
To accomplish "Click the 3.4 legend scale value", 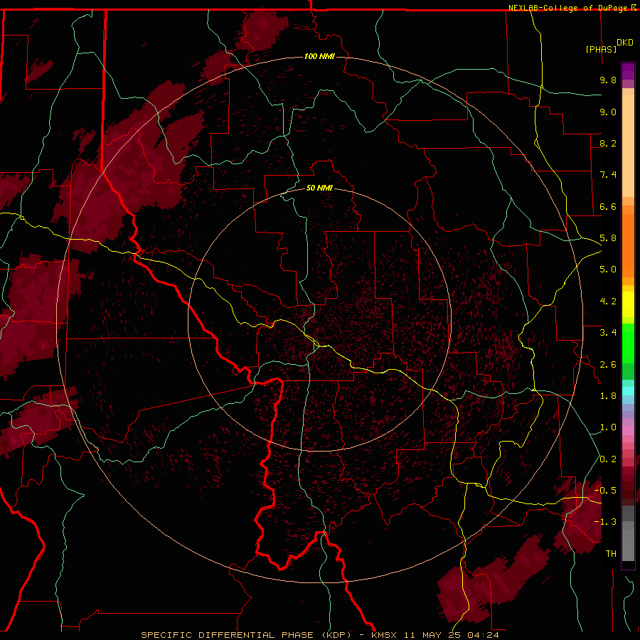I will 608,333.
